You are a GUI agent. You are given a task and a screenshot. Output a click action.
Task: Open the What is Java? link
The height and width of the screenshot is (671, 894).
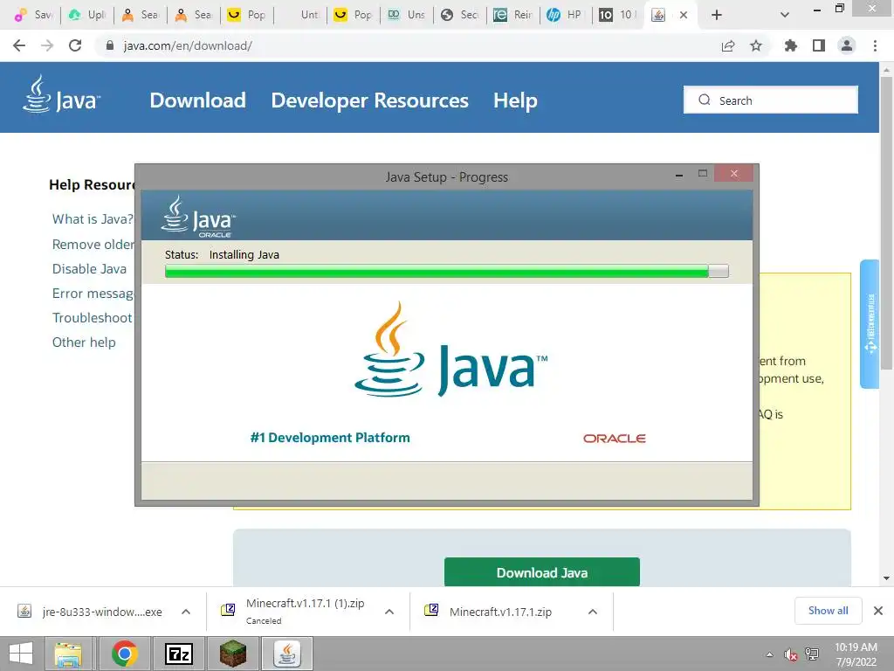point(93,219)
